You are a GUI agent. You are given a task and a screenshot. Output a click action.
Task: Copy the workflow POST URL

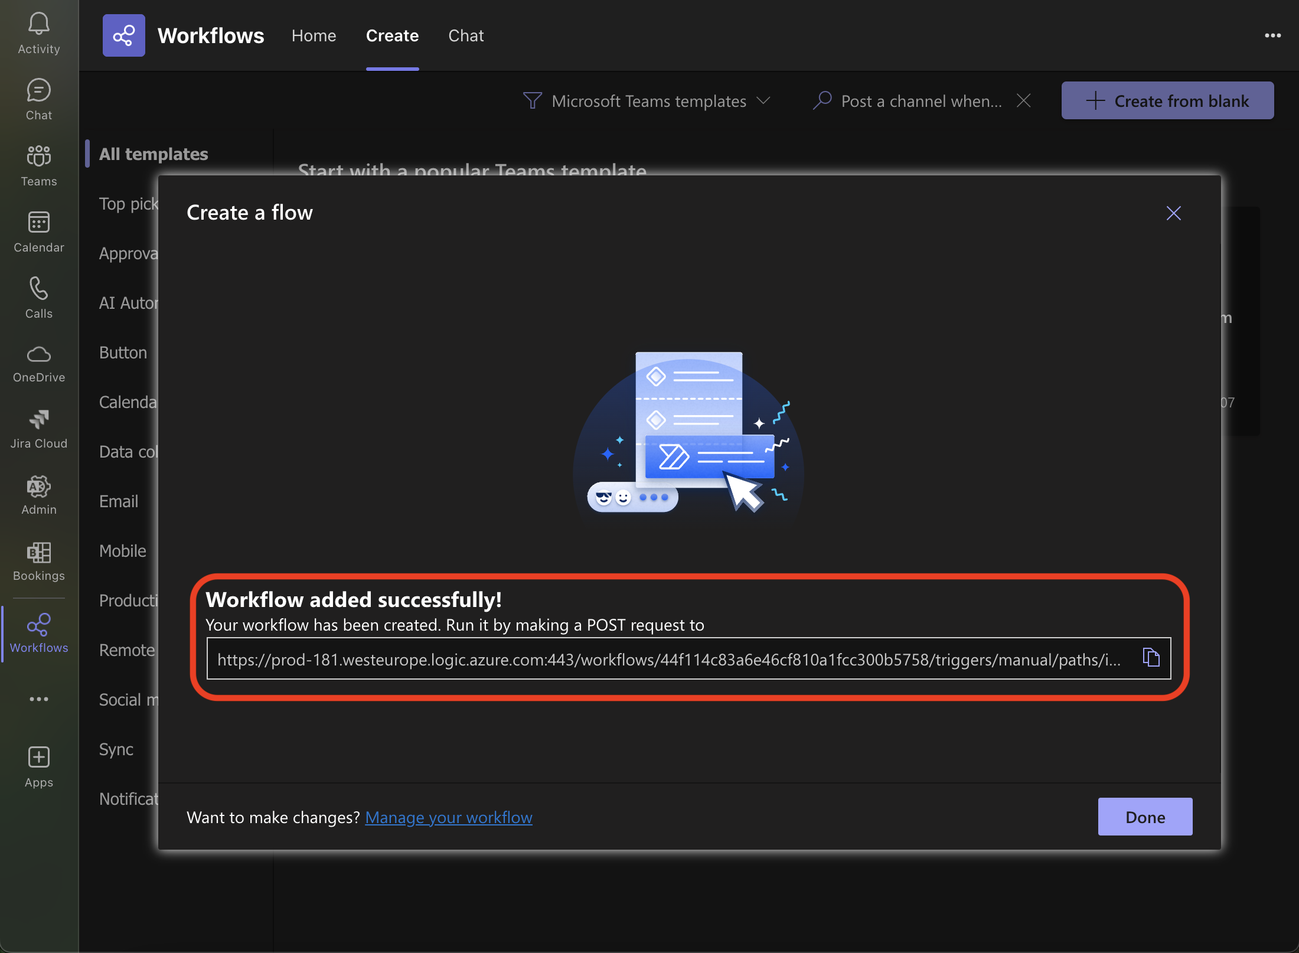point(1151,657)
